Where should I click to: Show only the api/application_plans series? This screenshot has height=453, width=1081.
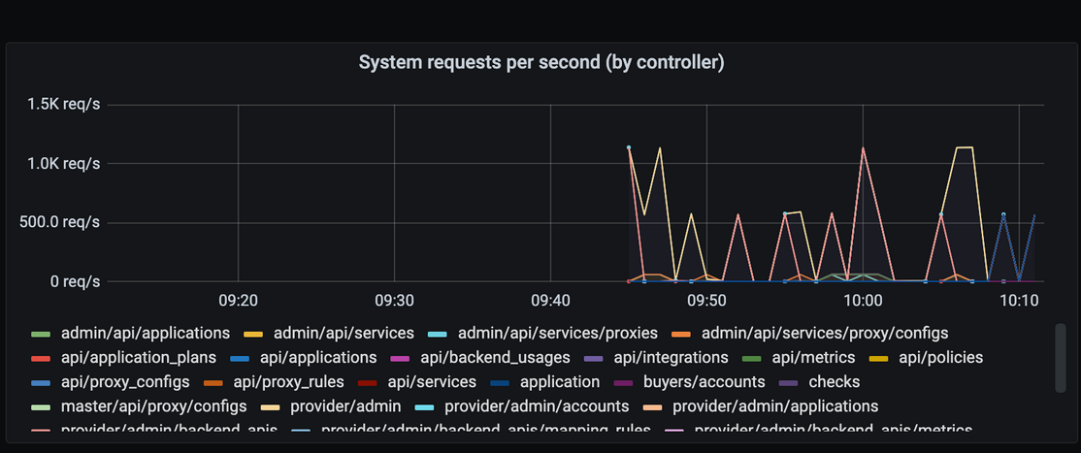pyautogui.click(x=138, y=358)
